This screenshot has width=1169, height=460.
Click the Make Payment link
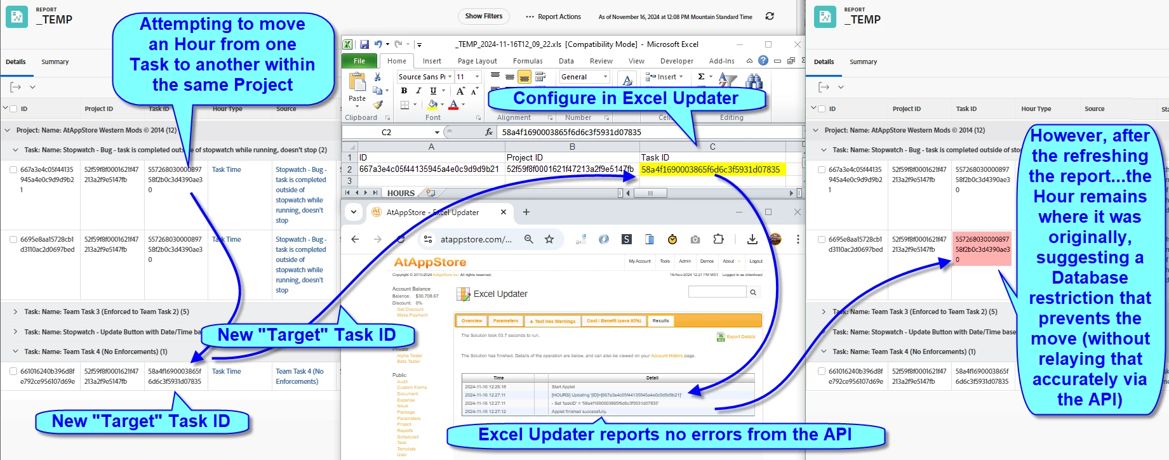point(413,315)
